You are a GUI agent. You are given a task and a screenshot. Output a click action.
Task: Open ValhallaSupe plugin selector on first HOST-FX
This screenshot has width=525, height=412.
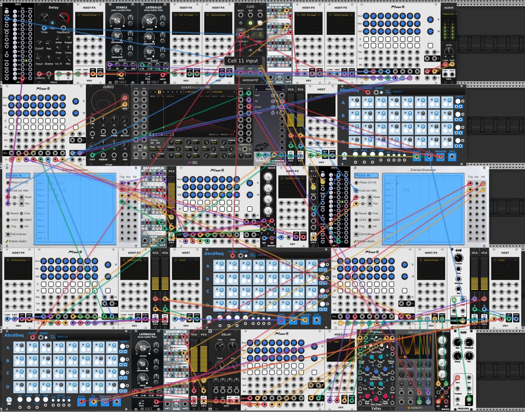pos(89,15)
